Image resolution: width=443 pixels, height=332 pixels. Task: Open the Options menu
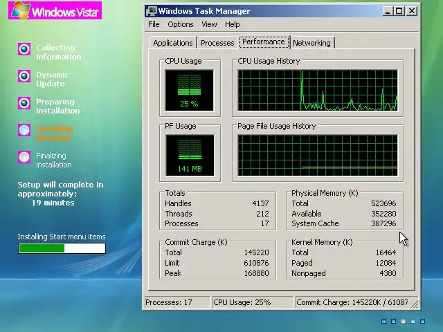click(x=181, y=24)
